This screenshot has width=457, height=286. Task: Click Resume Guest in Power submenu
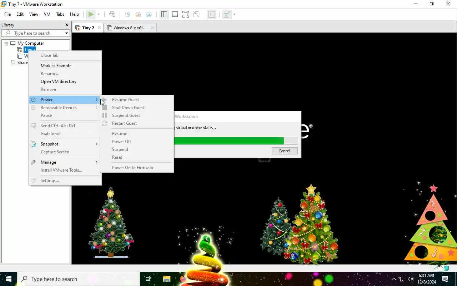click(x=126, y=100)
